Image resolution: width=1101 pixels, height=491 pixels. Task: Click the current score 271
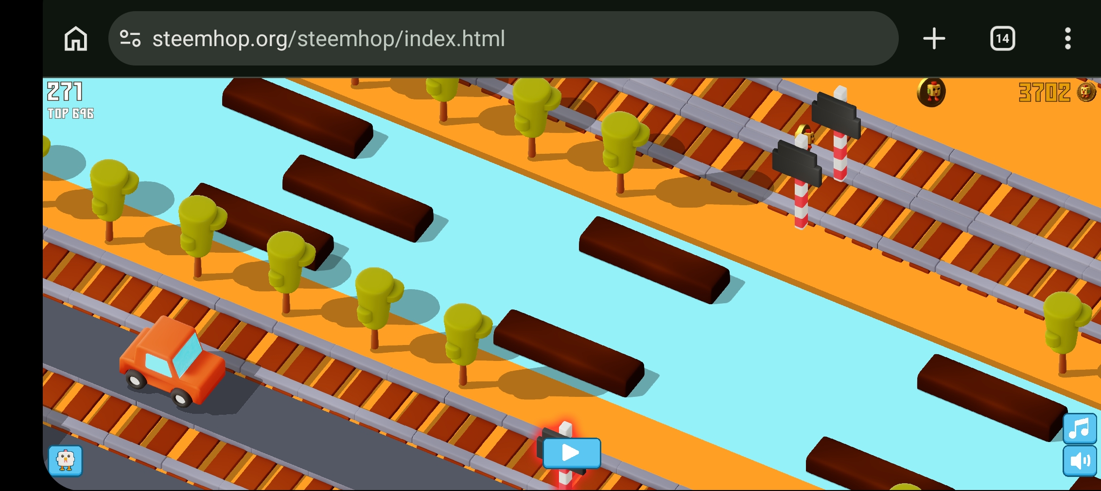tap(65, 91)
